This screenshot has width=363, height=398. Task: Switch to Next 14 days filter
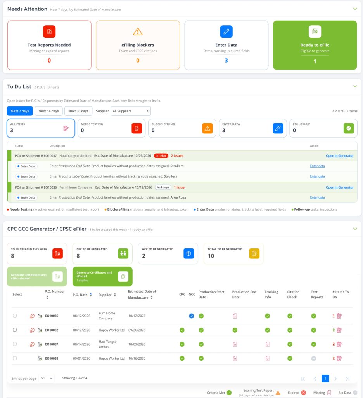tap(48, 111)
